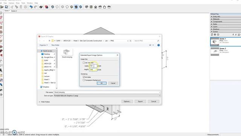Select the Shaded style icon

point(72,7)
